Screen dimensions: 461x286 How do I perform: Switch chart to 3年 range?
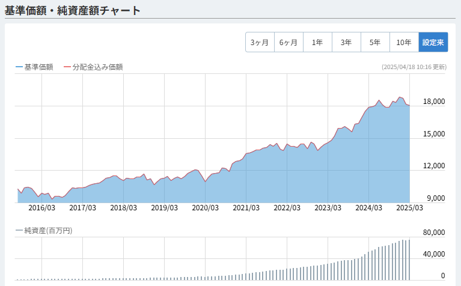click(x=346, y=42)
